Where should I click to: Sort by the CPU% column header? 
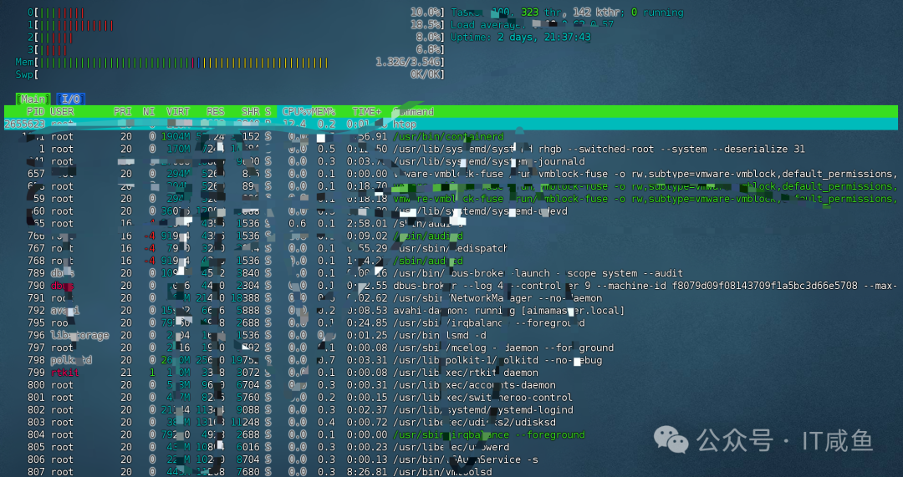(297, 112)
